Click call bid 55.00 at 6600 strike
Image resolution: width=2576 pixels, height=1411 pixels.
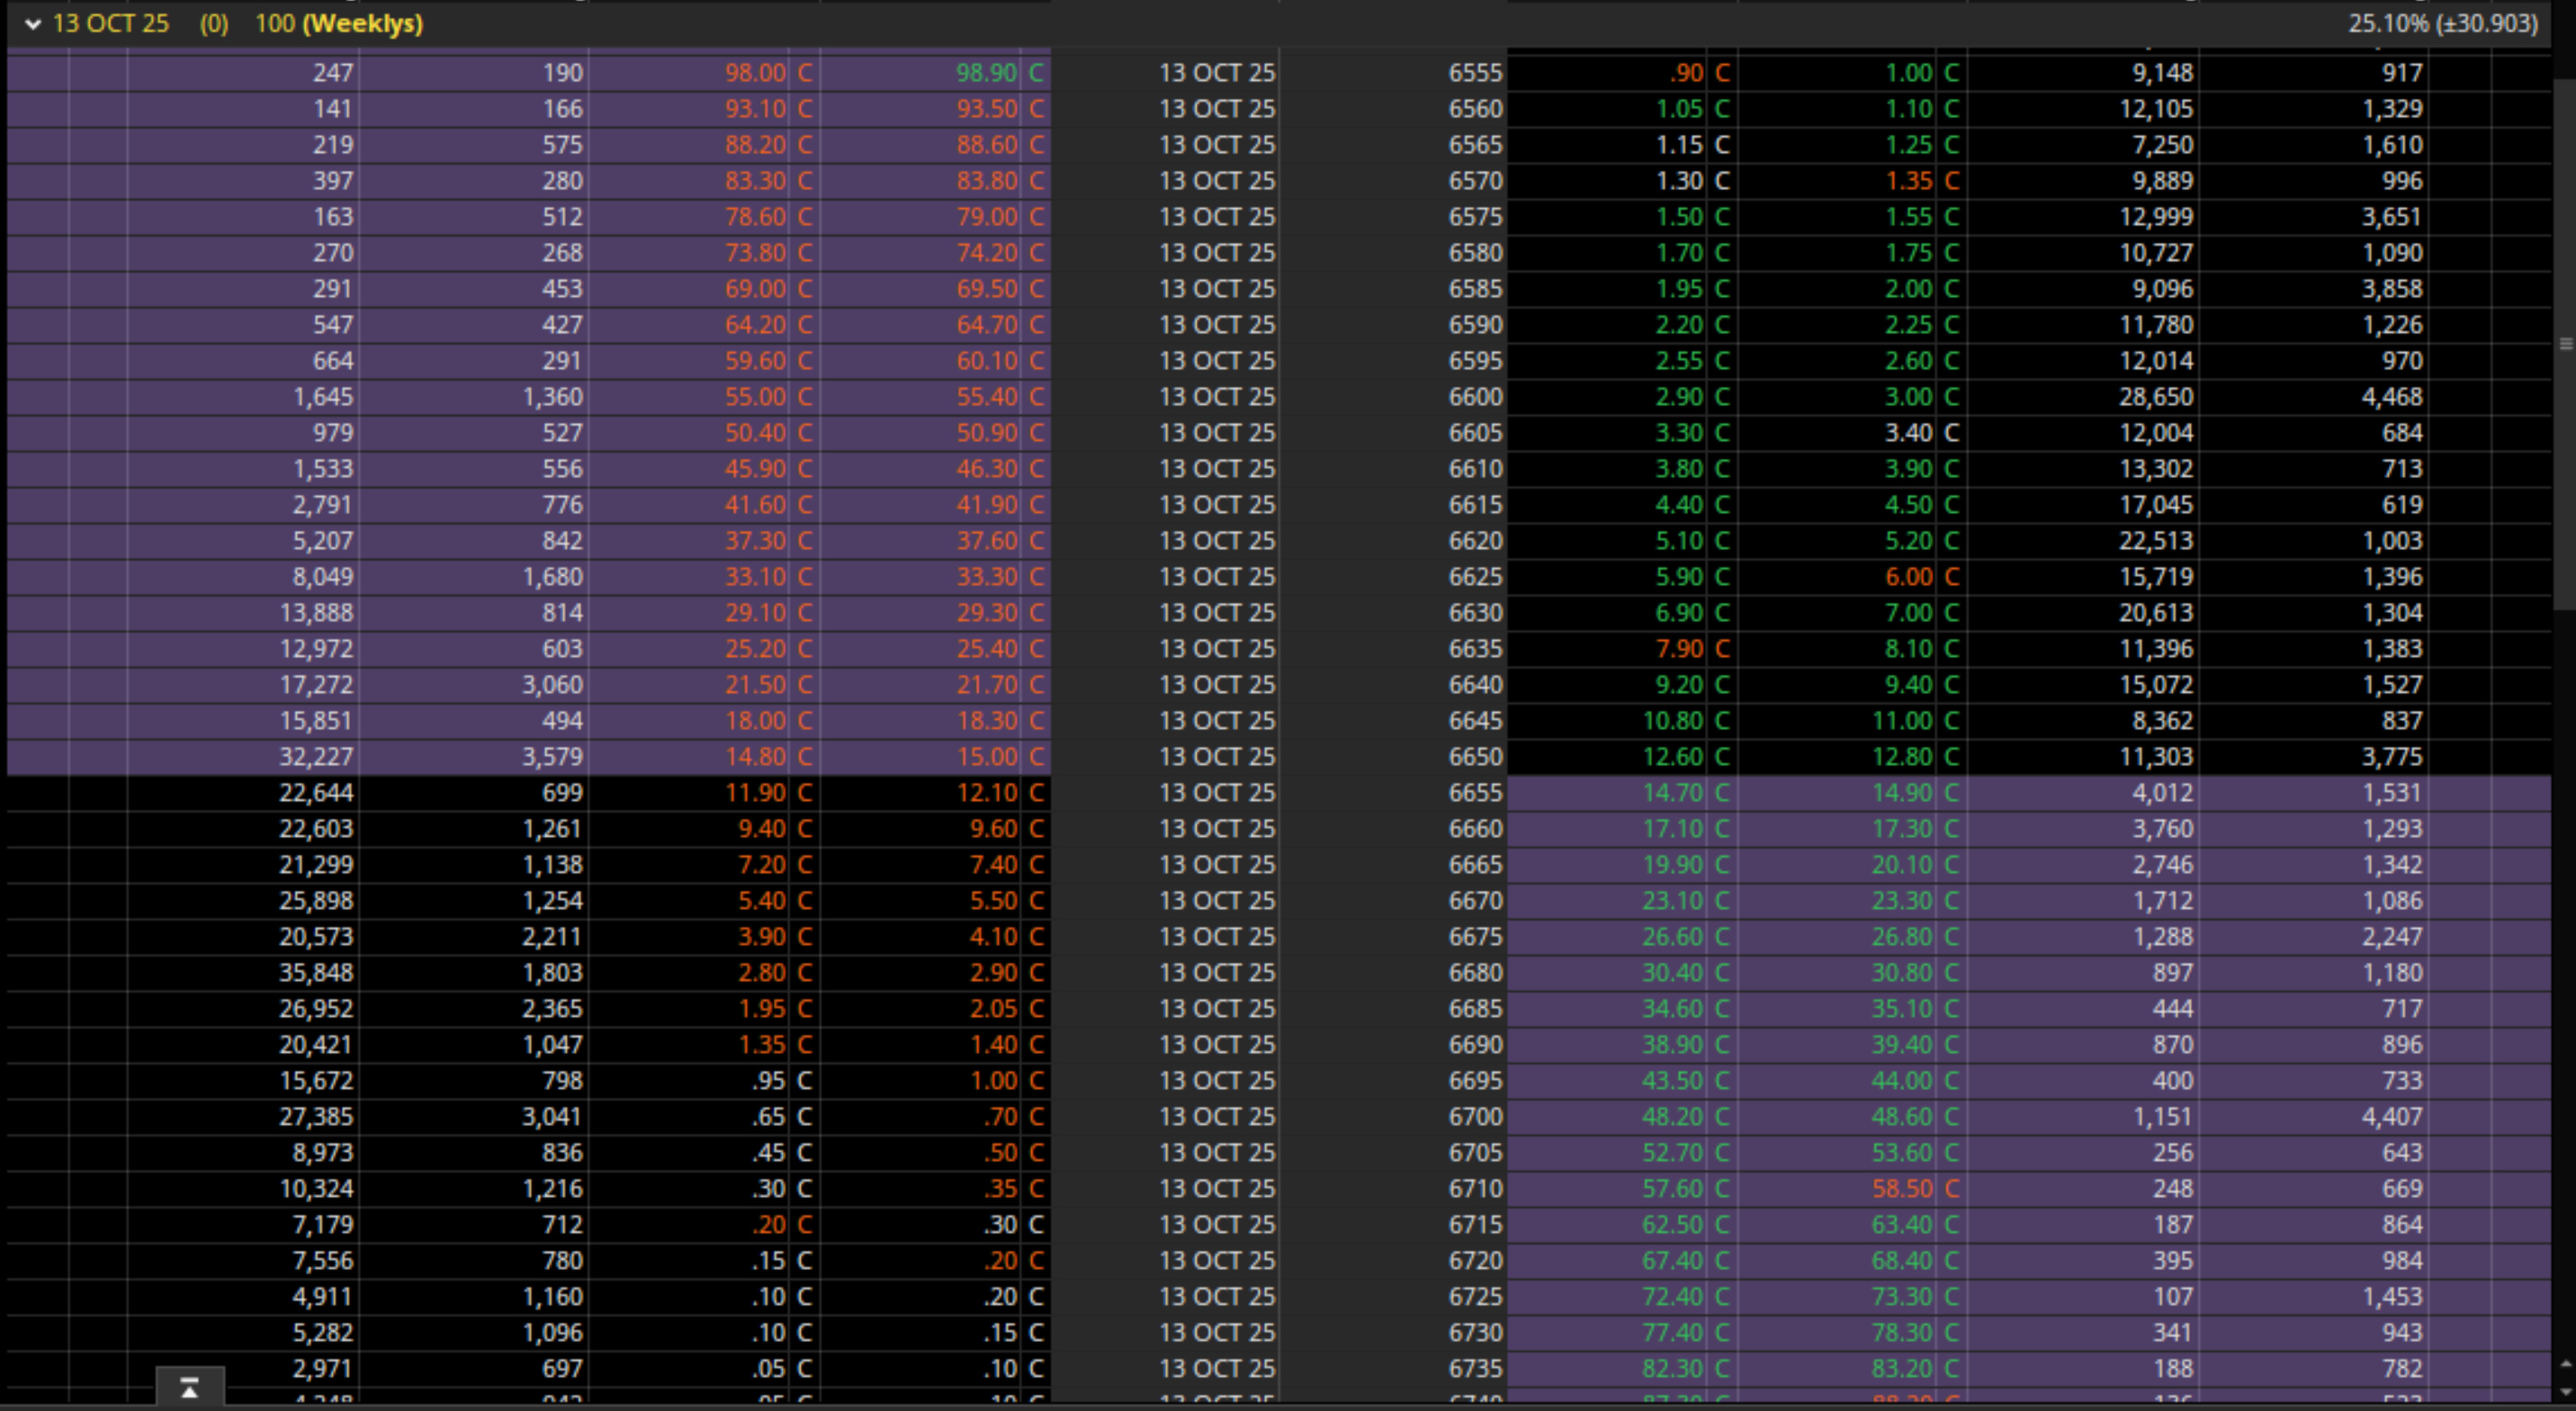point(755,397)
